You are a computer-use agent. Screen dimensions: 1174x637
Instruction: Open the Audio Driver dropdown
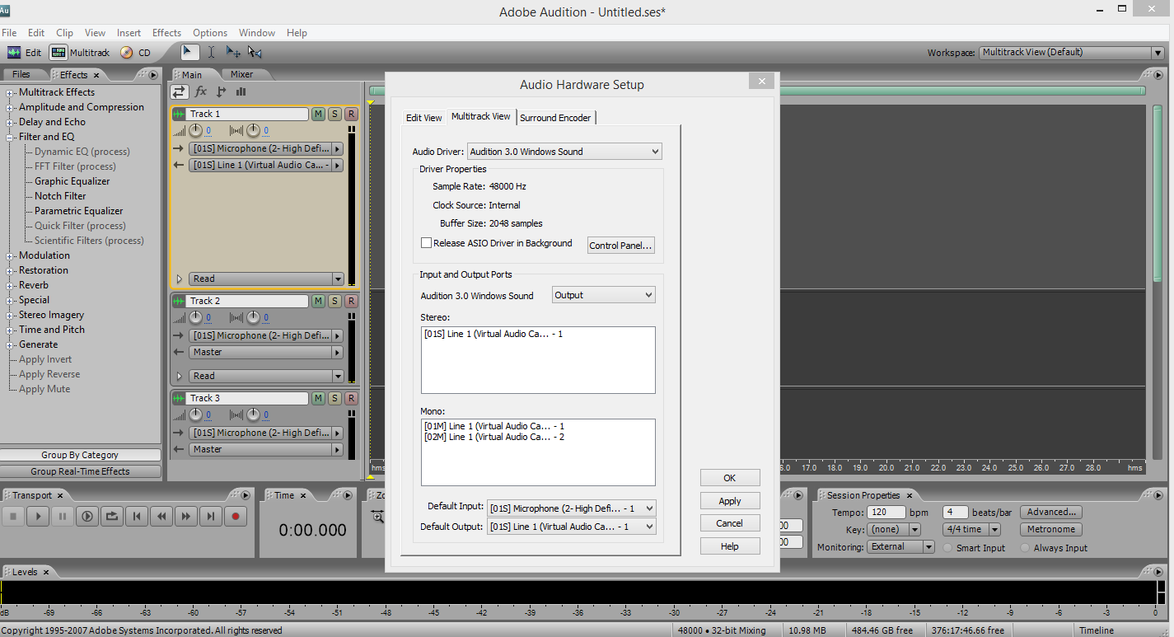click(564, 152)
